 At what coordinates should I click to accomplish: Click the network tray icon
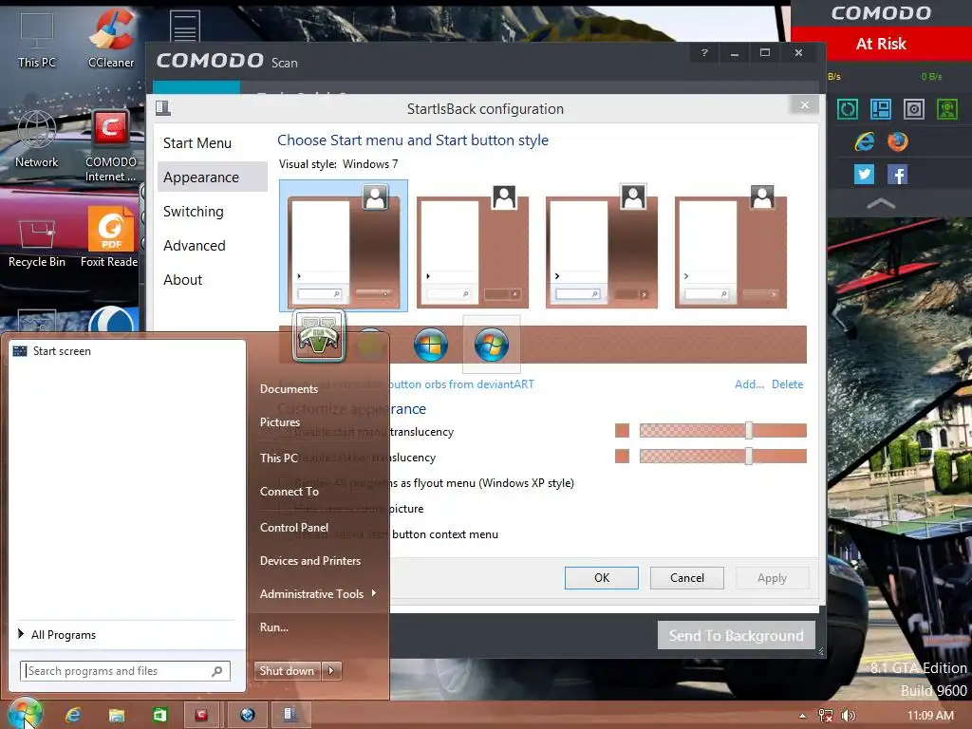pos(825,716)
